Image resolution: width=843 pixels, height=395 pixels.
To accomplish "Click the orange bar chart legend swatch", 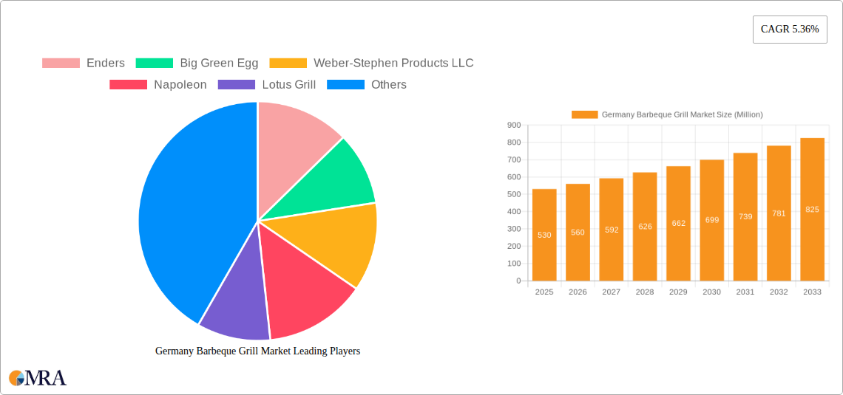I will (584, 115).
